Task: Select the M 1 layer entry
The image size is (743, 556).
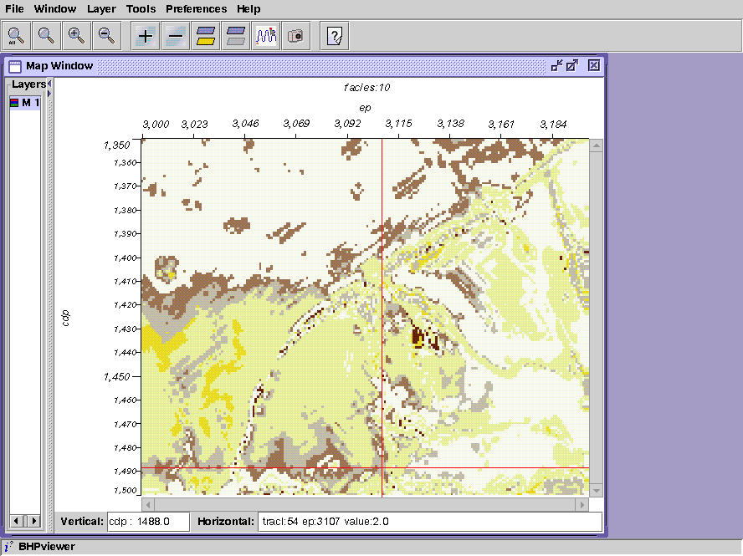Action: click(x=25, y=102)
